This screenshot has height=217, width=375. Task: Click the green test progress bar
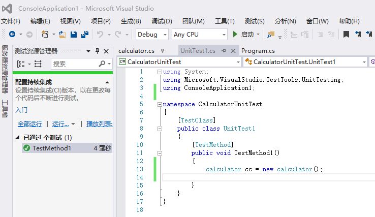pos(63,73)
